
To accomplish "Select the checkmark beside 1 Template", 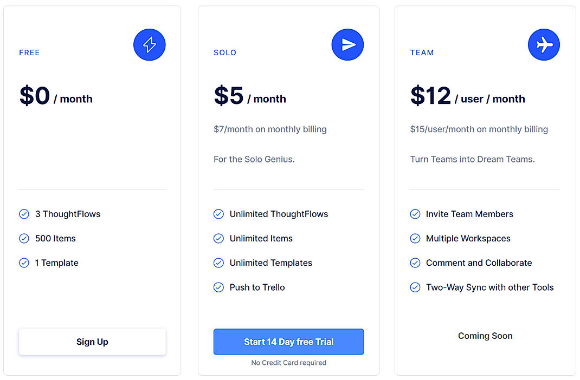I will coord(24,263).
